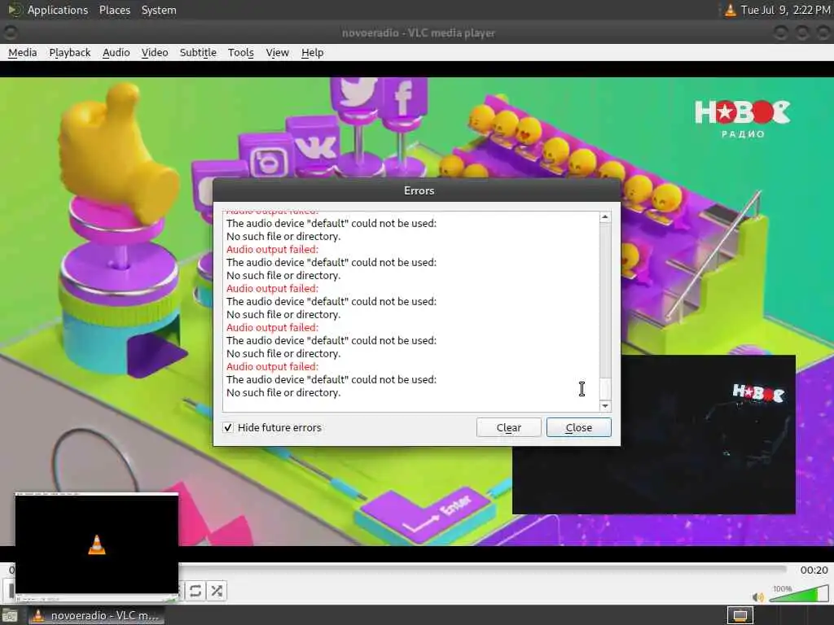Open the show desktop panel icon
This screenshot has height=625, width=834.
pyautogui.click(x=10, y=616)
